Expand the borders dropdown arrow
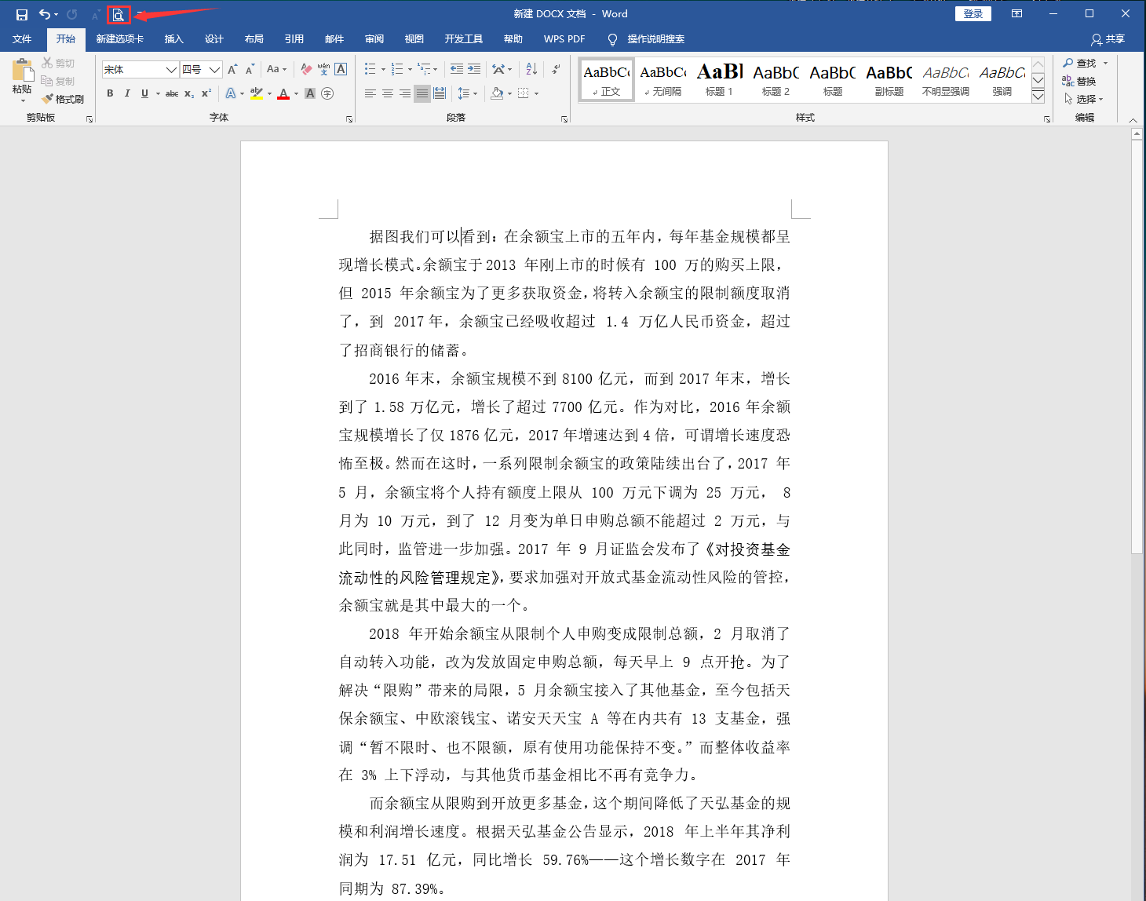The image size is (1146, 901). (x=536, y=93)
